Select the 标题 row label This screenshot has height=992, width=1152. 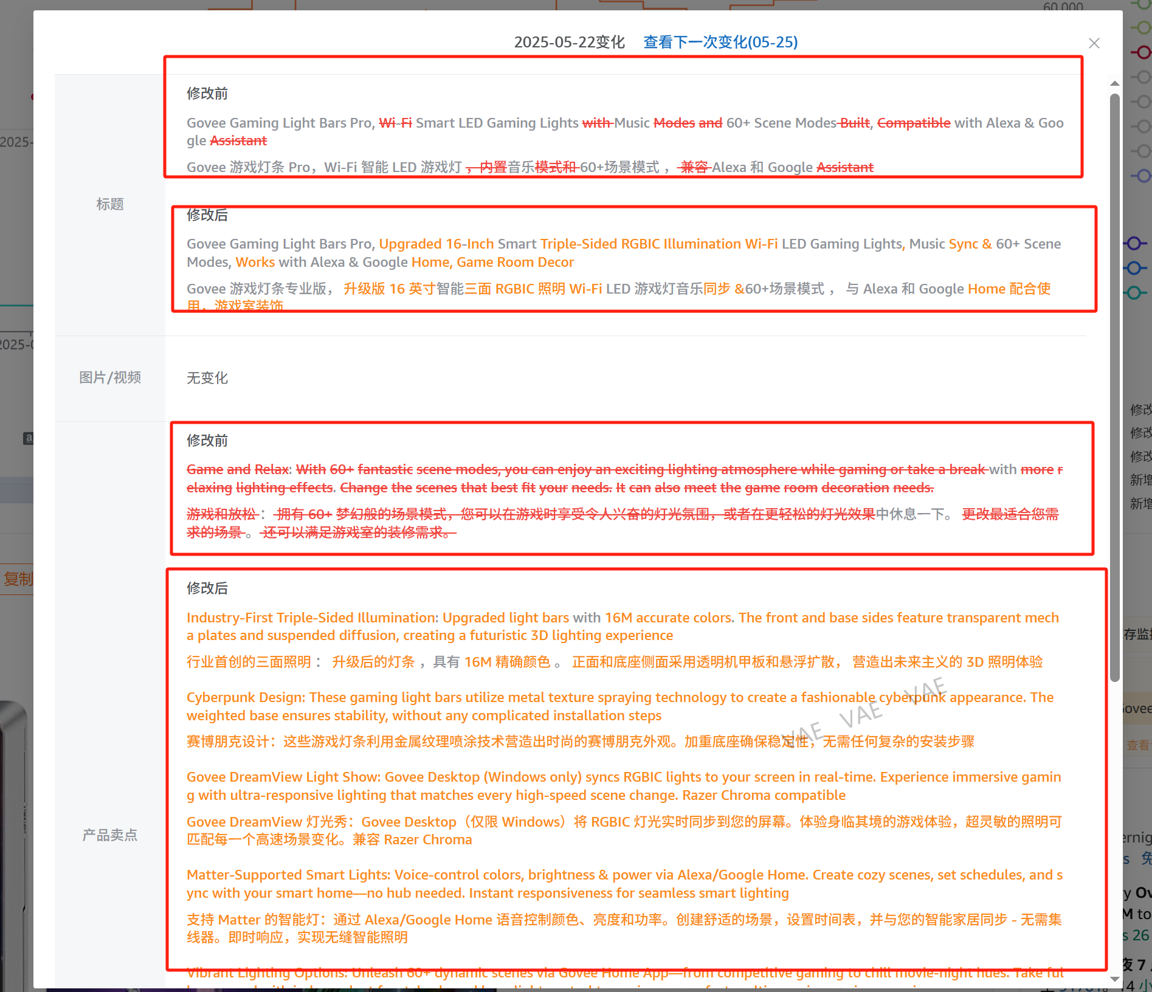click(110, 204)
